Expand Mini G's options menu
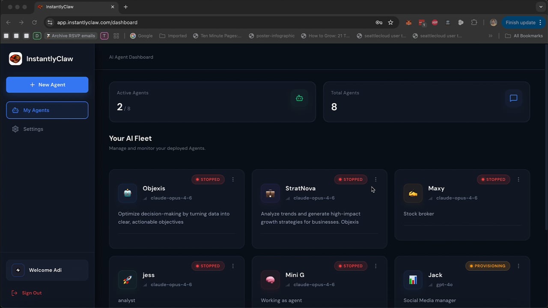The image size is (548, 308). tap(375, 266)
